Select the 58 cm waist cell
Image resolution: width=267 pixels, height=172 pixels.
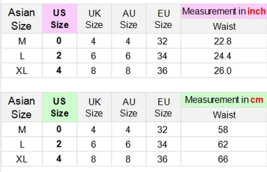point(223,130)
